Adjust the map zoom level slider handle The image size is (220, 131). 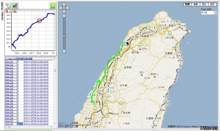[64, 36]
